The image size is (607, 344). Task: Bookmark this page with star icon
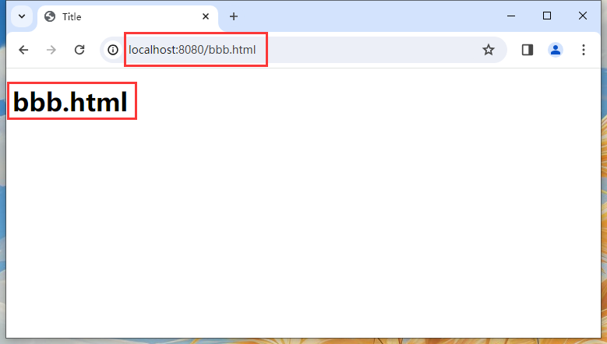click(x=488, y=50)
